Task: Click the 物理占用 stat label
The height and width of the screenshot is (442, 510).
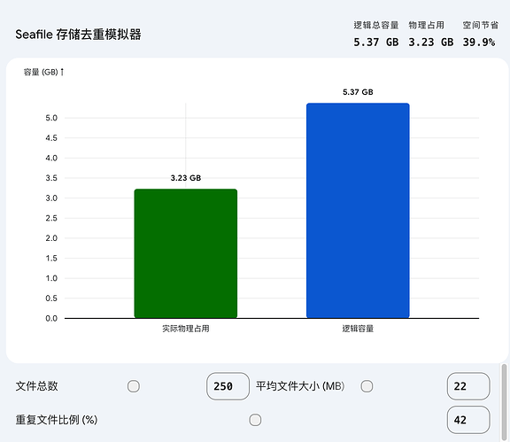Action: click(427, 25)
